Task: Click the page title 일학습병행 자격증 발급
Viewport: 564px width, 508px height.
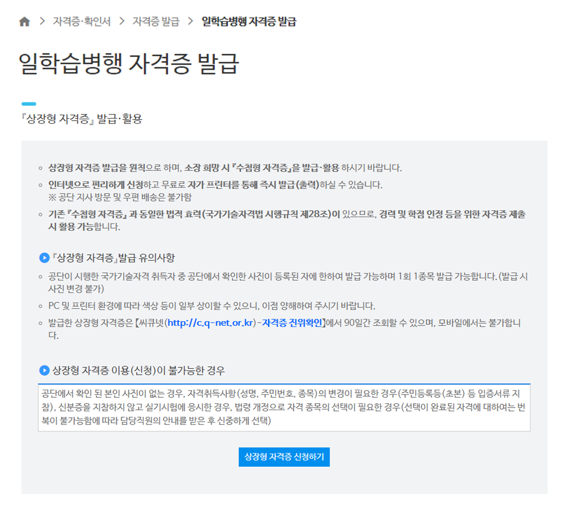Action: pyautogui.click(x=129, y=63)
